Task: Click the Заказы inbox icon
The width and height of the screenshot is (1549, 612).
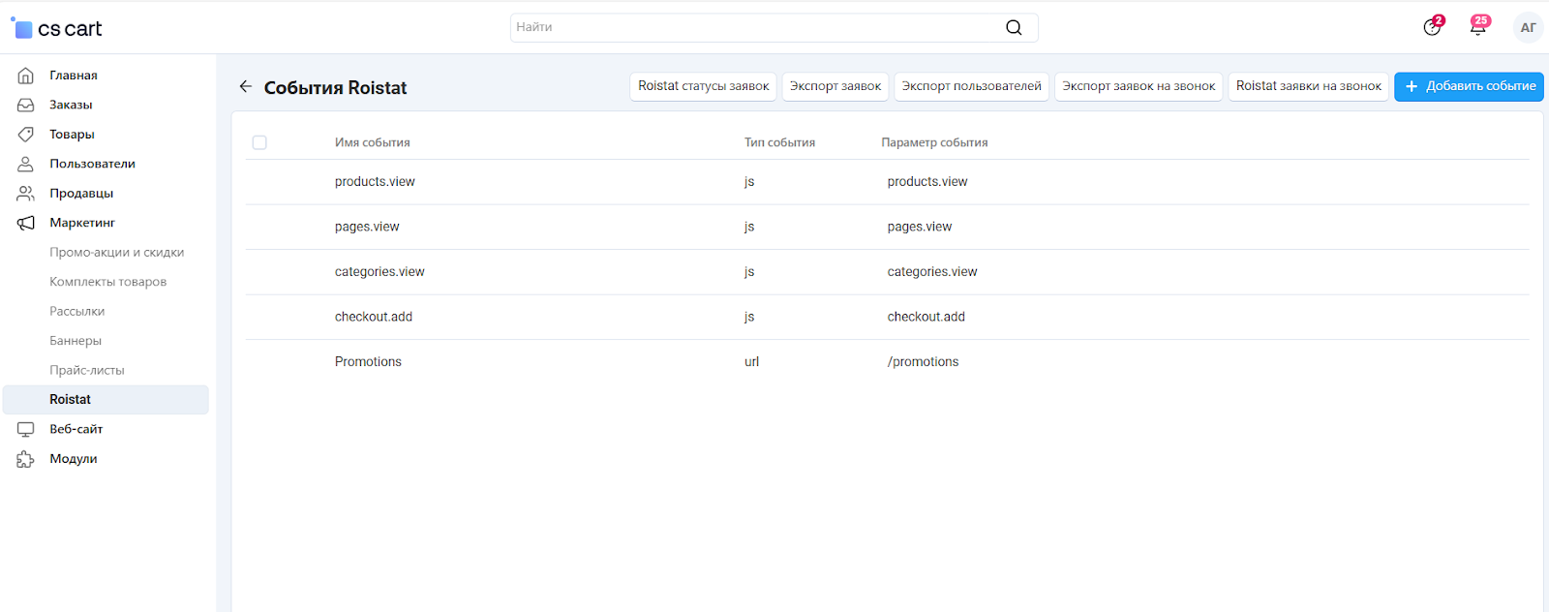Action: 26,105
